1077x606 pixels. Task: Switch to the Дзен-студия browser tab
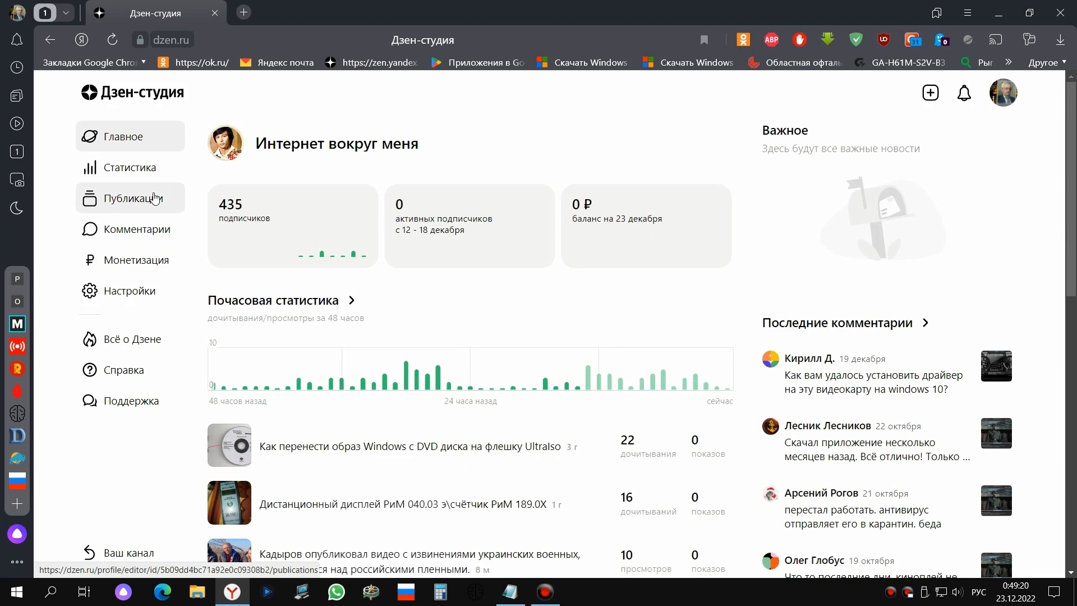coord(156,13)
